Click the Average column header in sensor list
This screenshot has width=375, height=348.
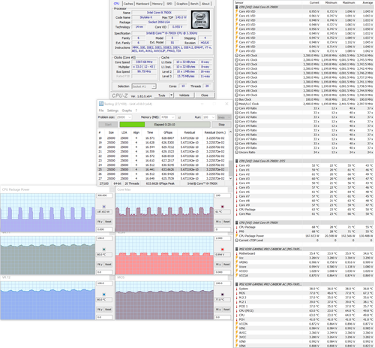click(x=367, y=2)
